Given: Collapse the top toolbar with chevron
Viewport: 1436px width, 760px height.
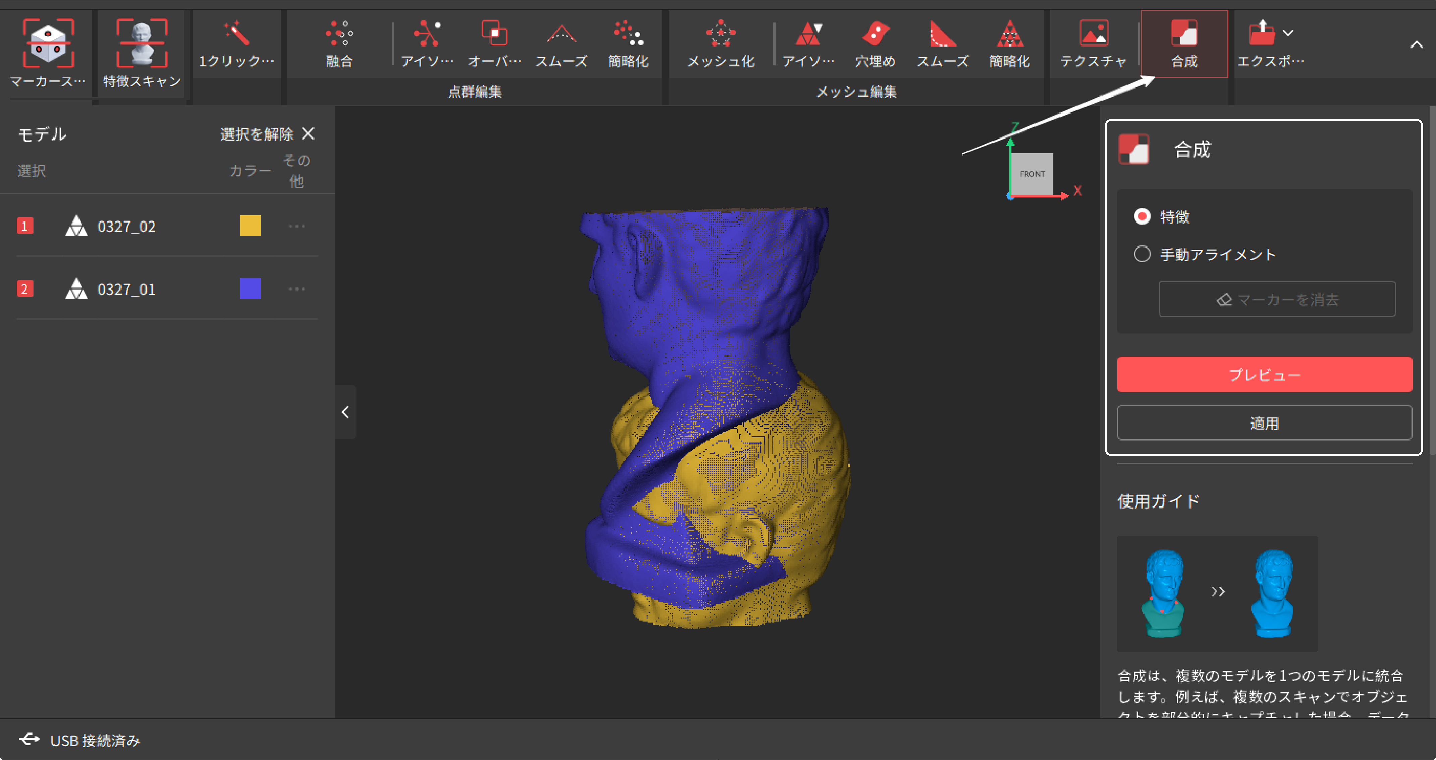Looking at the screenshot, I should [x=1417, y=45].
